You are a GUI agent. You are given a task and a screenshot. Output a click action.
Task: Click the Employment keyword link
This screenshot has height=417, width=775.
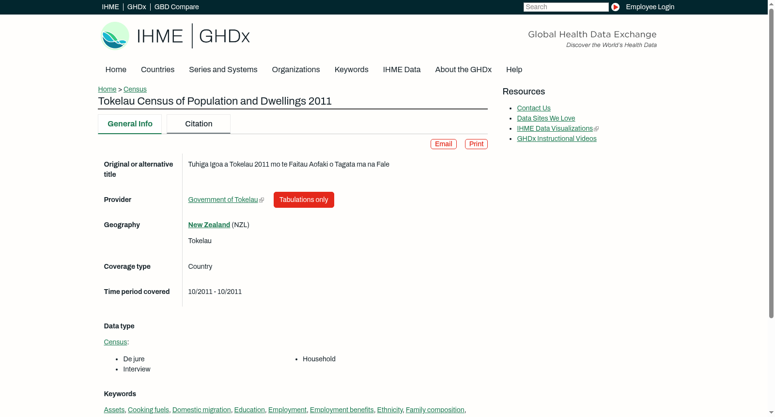click(x=287, y=410)
